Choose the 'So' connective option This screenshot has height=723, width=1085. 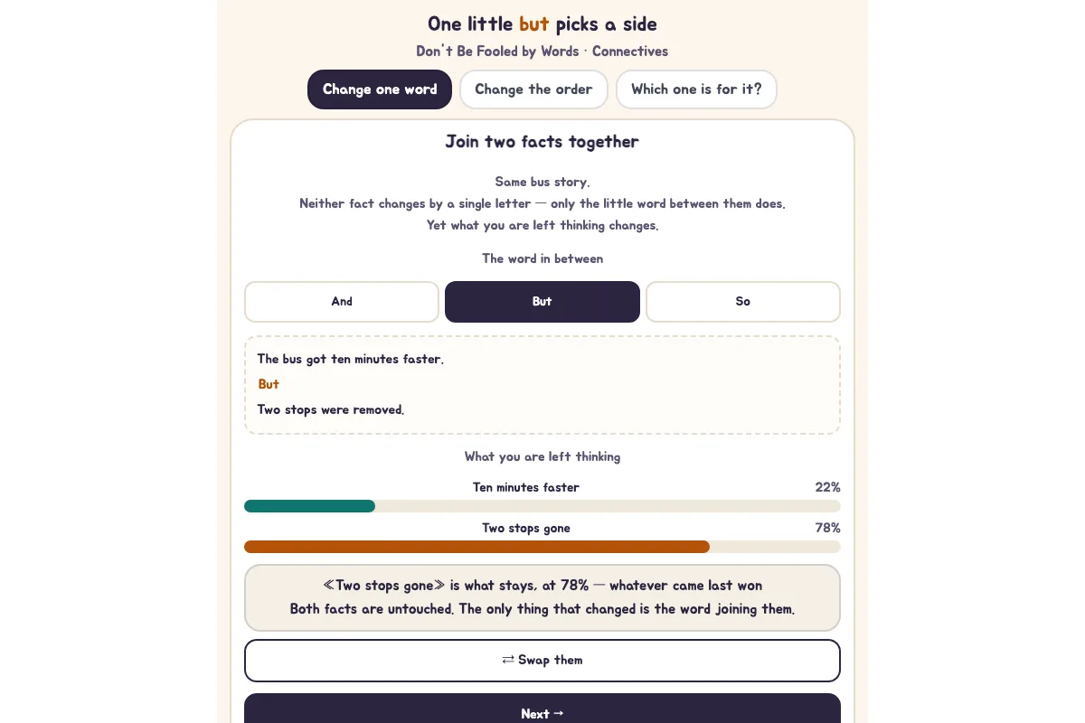743,302
